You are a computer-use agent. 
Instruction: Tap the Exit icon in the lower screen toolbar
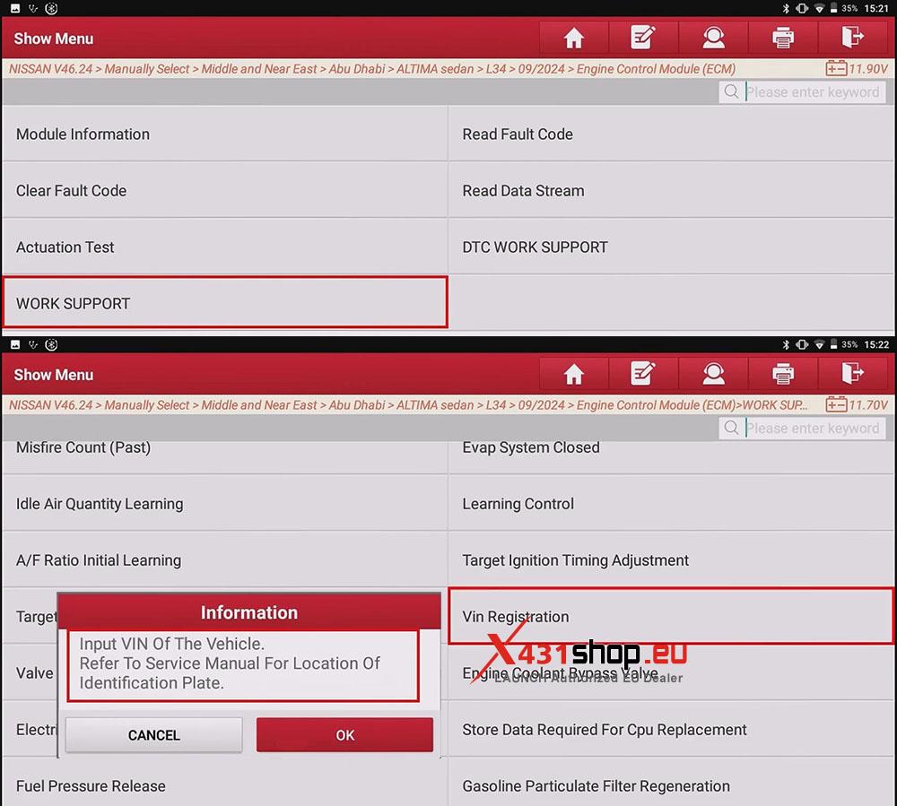pyautogui.click(x=853, y=375)
